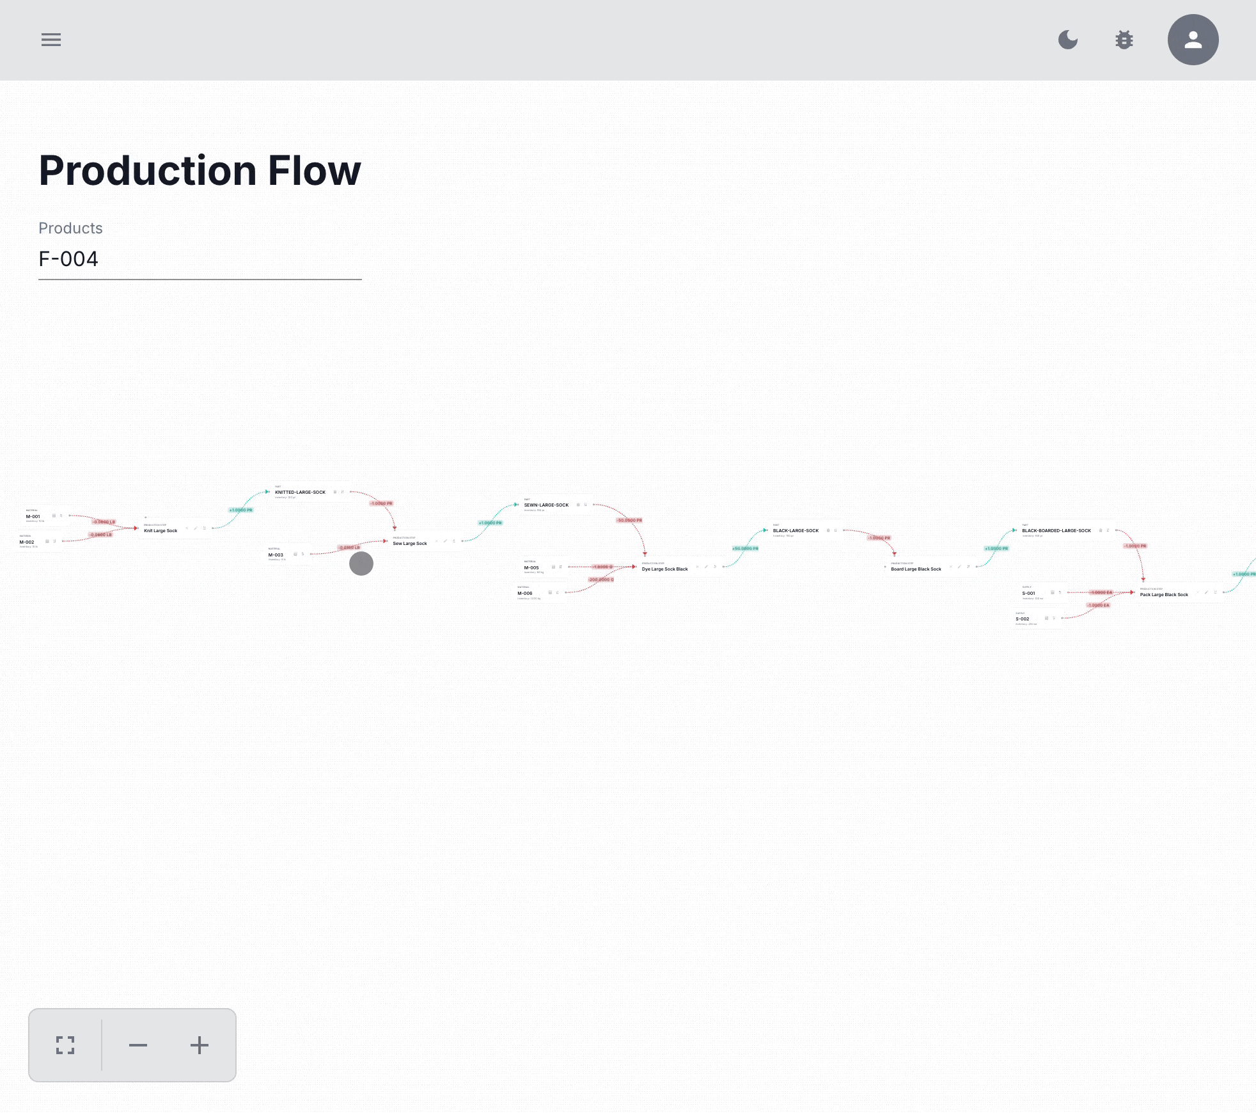Click the +50.0000 PR edge label
Image resolution: width=1256 pixels, height=1113 pixels.
pos(746,548)
